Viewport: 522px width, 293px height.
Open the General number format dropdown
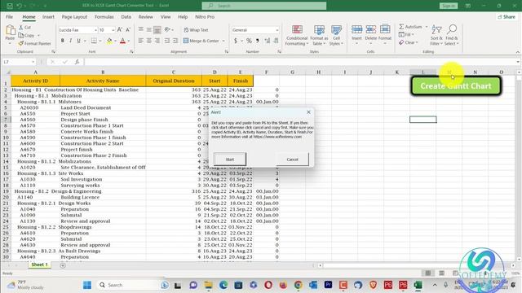point(277,30)
